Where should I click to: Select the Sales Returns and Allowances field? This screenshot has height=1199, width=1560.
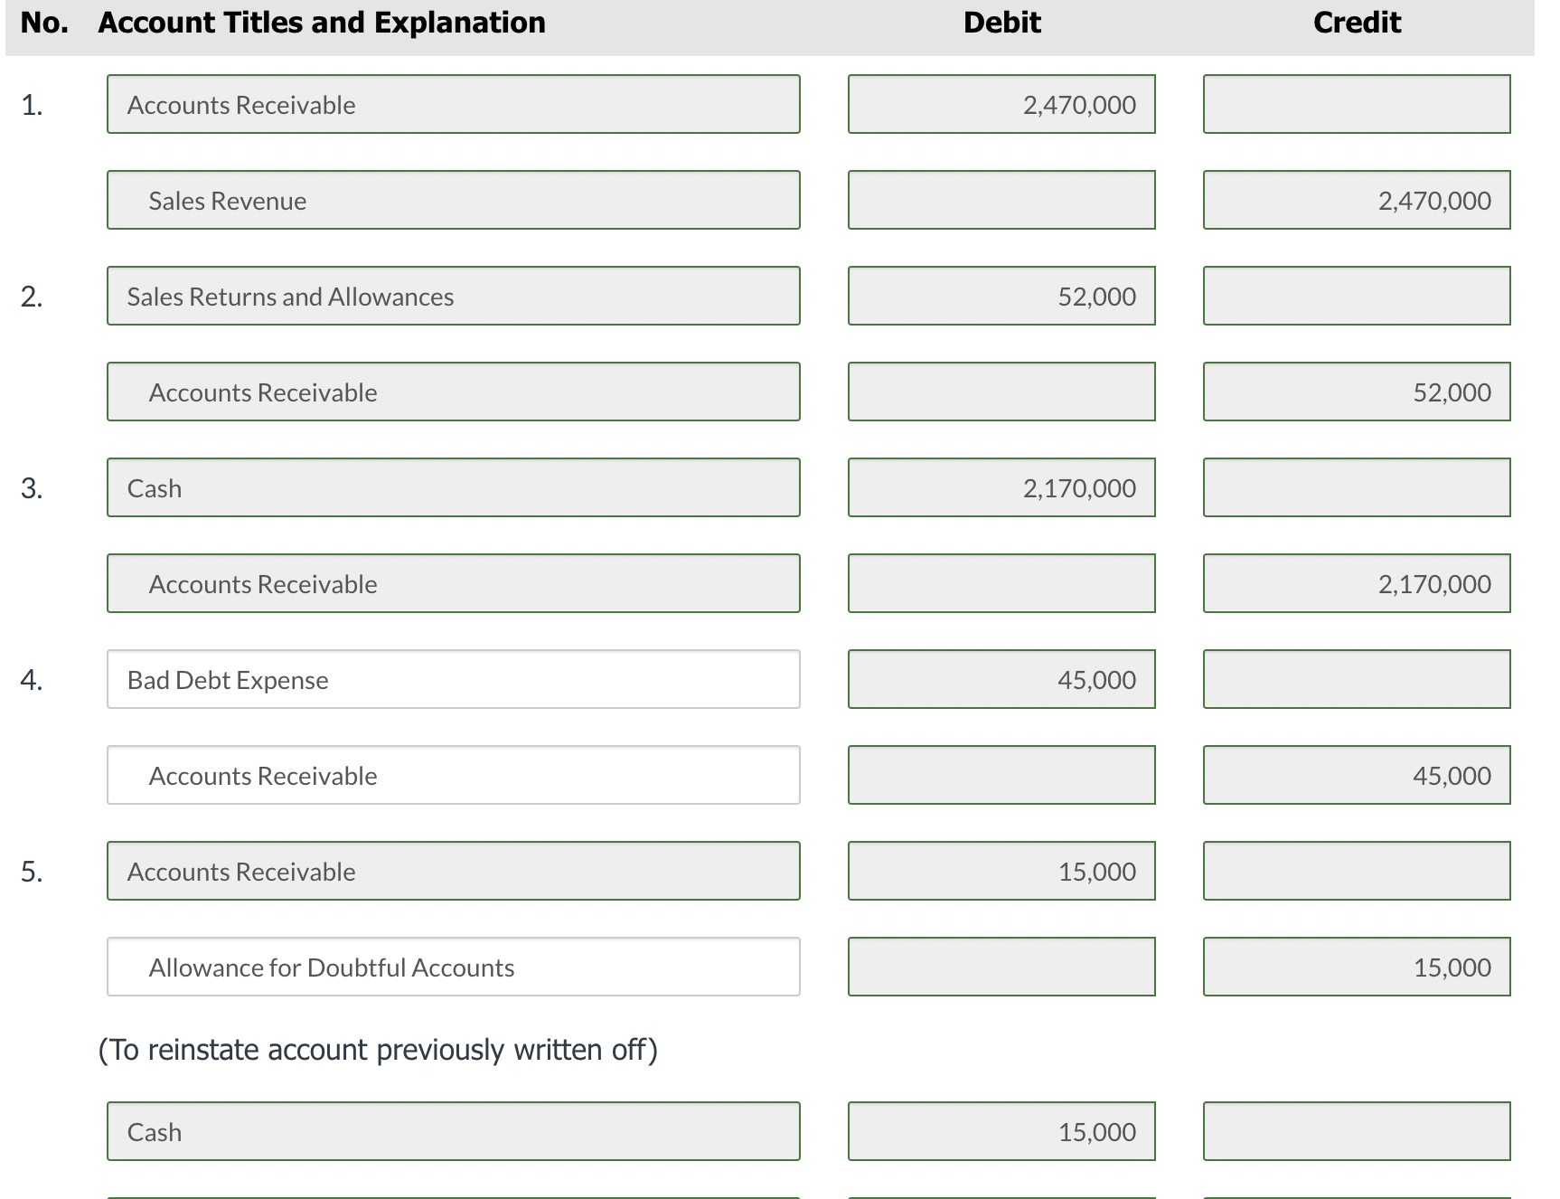[452, 296]
